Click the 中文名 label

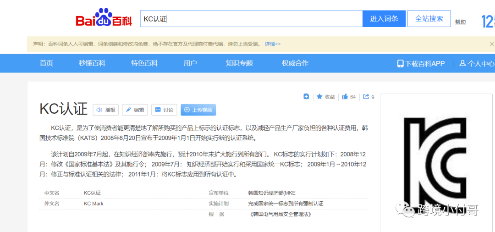click(52, 193)
